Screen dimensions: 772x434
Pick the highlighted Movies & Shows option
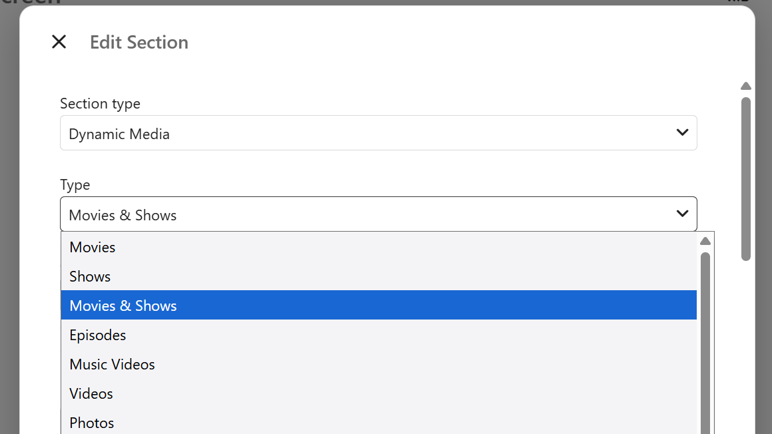point(378,305)
